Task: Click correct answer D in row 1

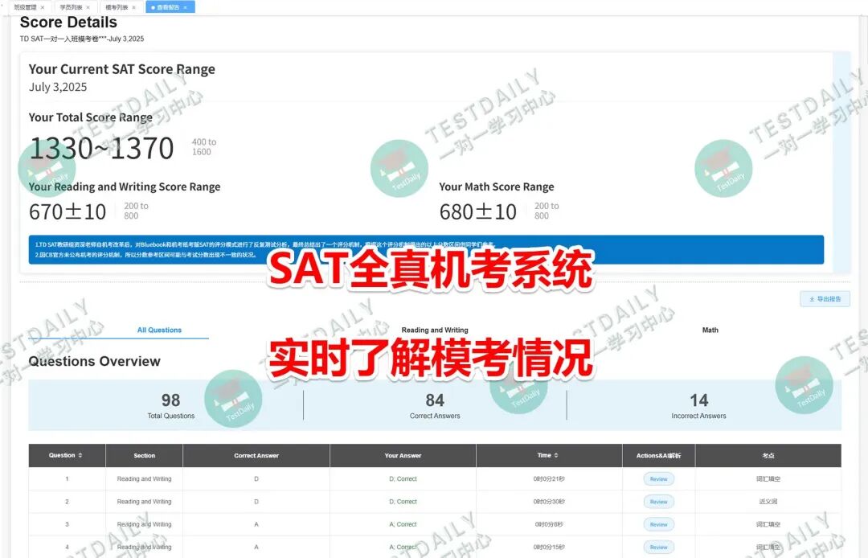Action: [256, 479]
